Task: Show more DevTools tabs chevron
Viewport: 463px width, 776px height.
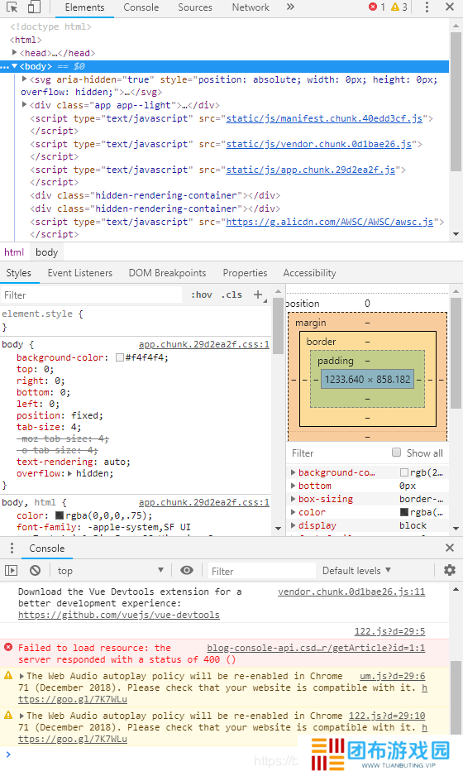Action: point(290,7)
